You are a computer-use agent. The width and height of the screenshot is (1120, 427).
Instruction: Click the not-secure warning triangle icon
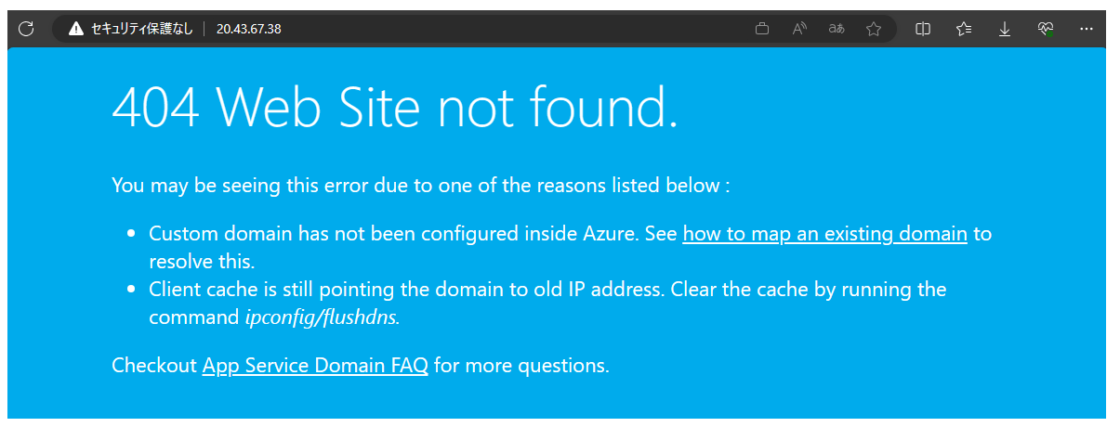76,29
